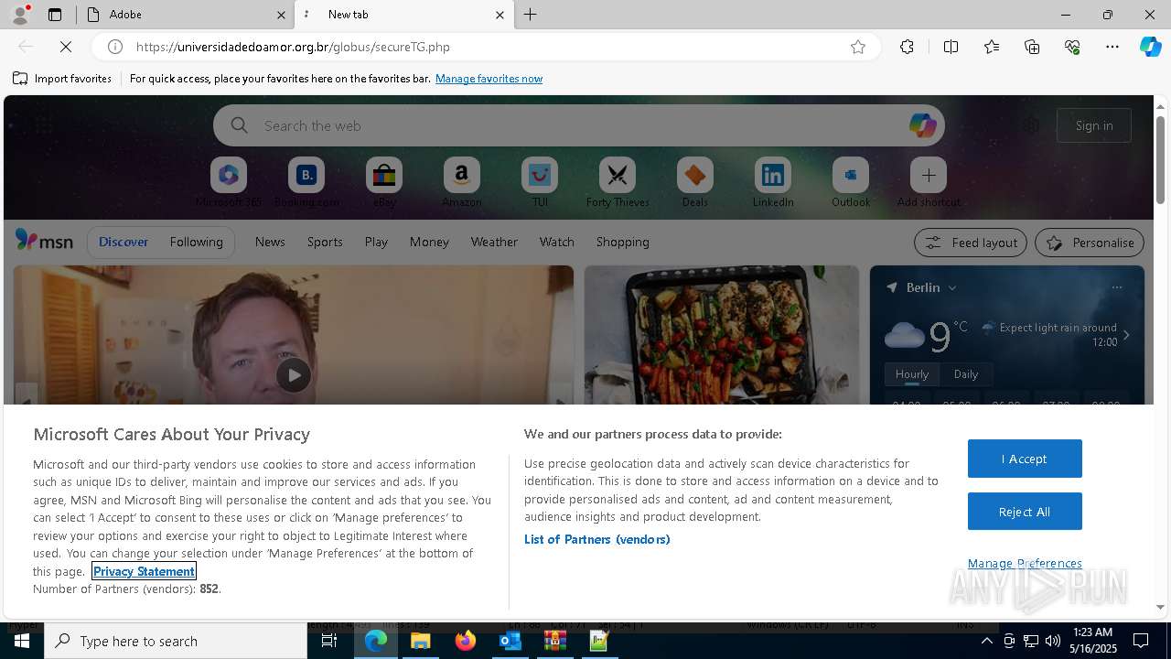Screen dimensions: 1171x659
Task: Open Copilot sidebar
Action: [x=1151, y=47]
